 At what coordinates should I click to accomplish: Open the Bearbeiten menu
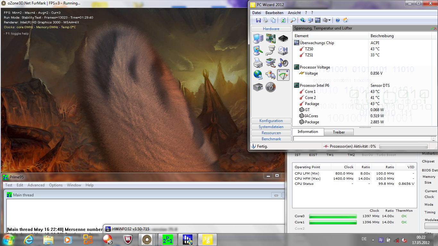(274, 13)
